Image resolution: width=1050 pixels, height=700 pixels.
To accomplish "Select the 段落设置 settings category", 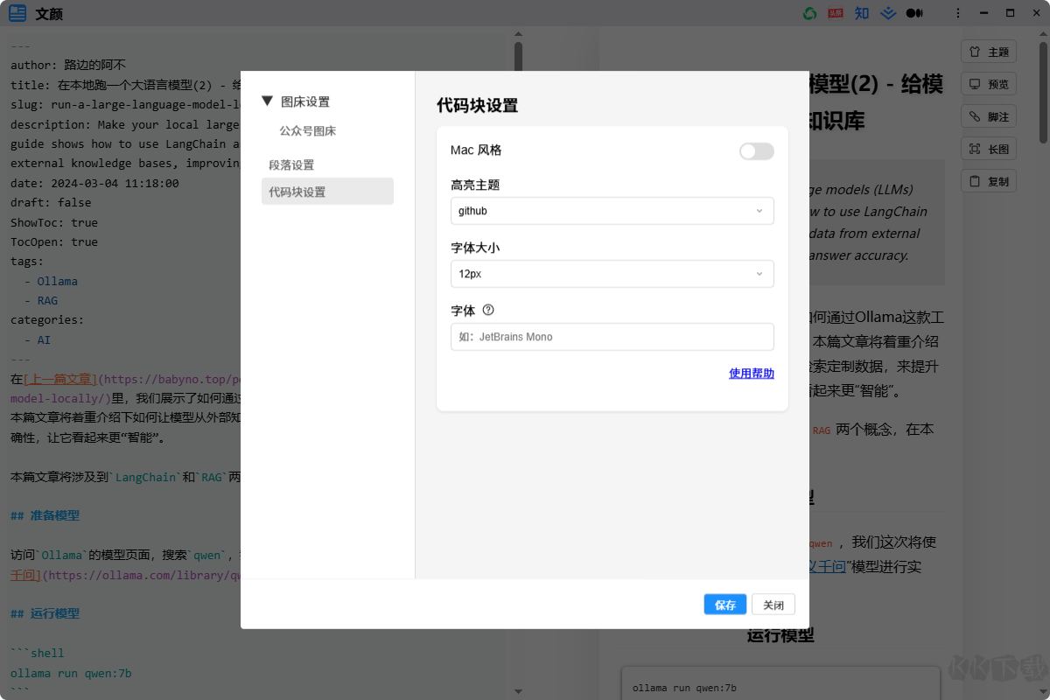I will pos(290,164).
